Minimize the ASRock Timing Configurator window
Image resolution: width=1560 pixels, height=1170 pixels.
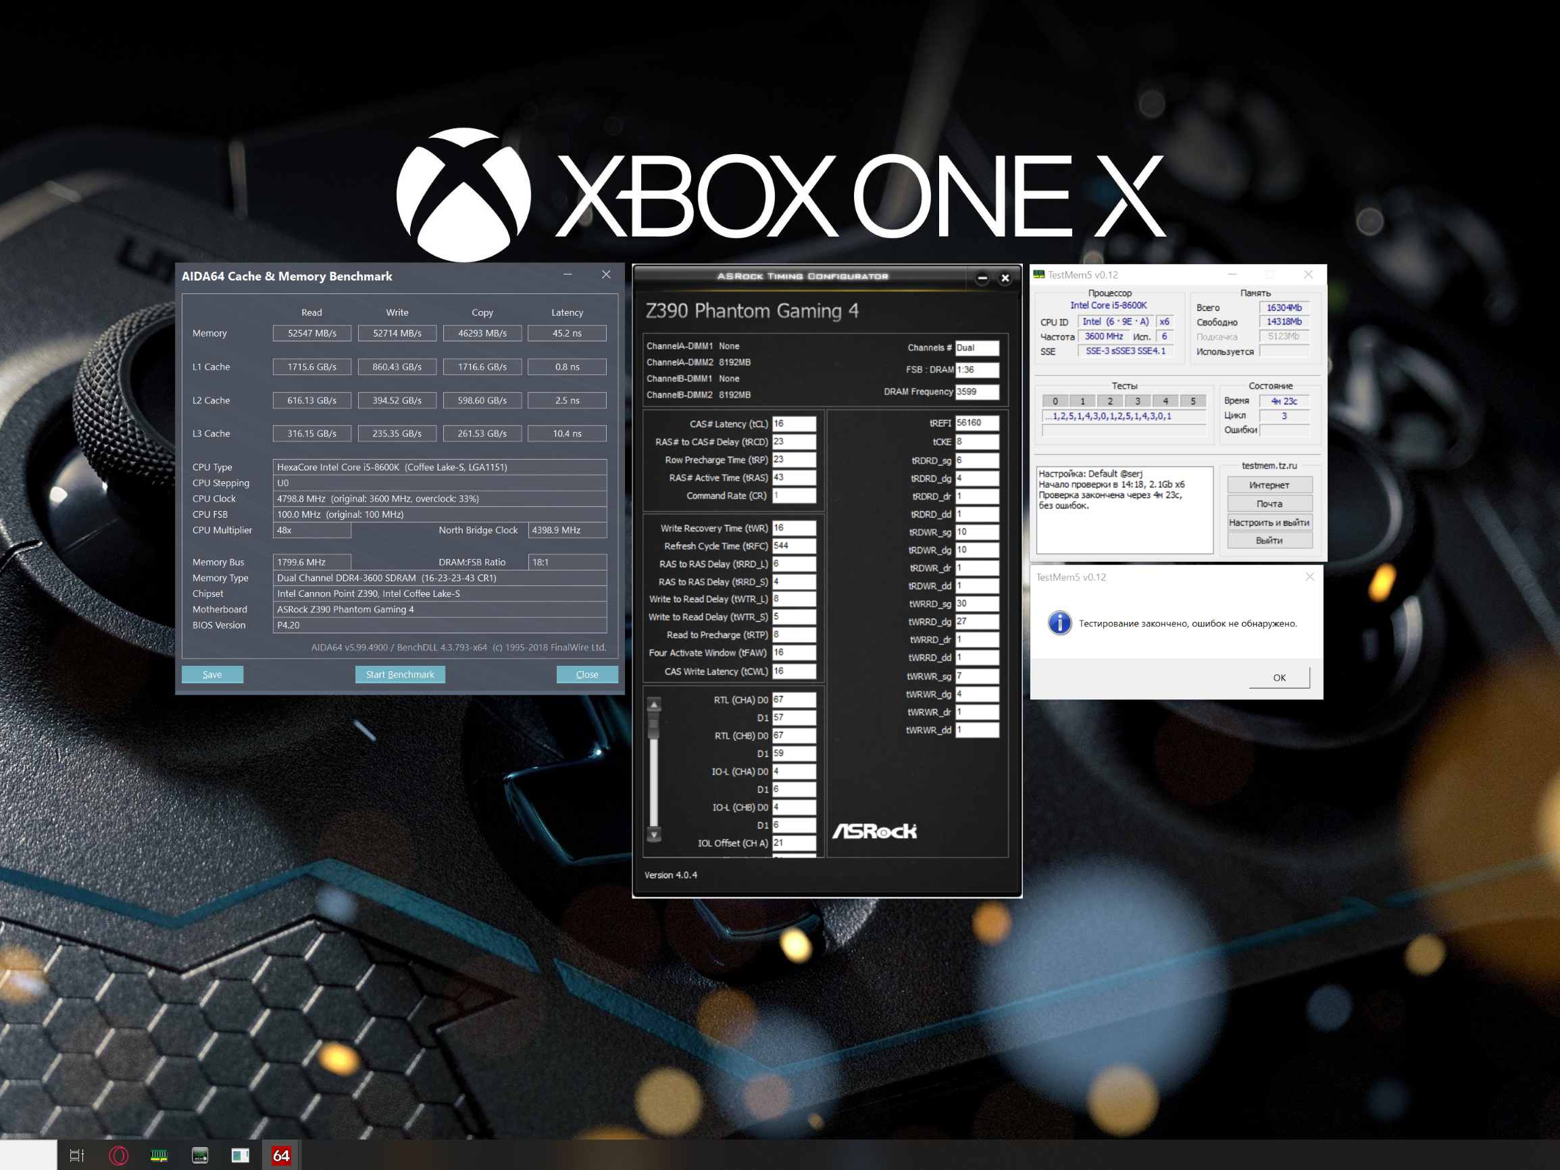click(x=982, y=278)
